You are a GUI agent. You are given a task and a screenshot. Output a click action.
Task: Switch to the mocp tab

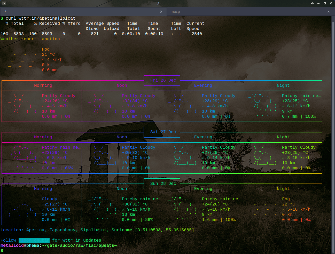(x=175, y=12)
